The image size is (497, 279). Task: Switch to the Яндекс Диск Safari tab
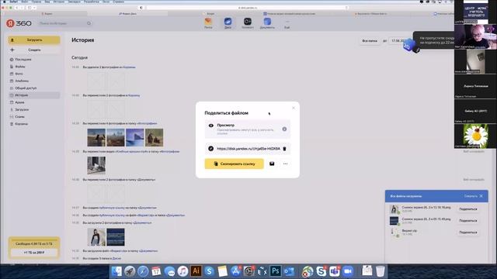pos(127,14)
